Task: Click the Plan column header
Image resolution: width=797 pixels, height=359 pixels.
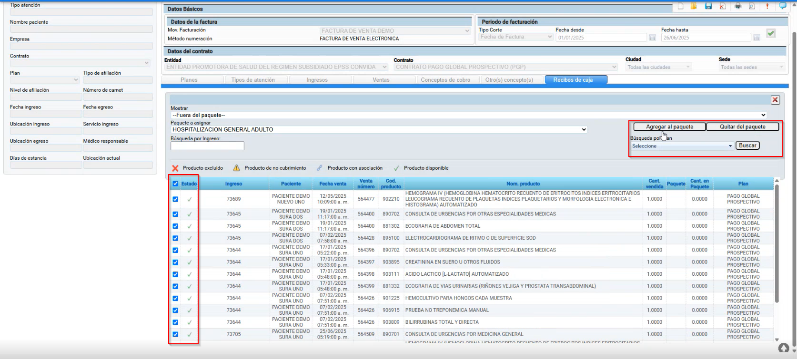Action: 743,184
